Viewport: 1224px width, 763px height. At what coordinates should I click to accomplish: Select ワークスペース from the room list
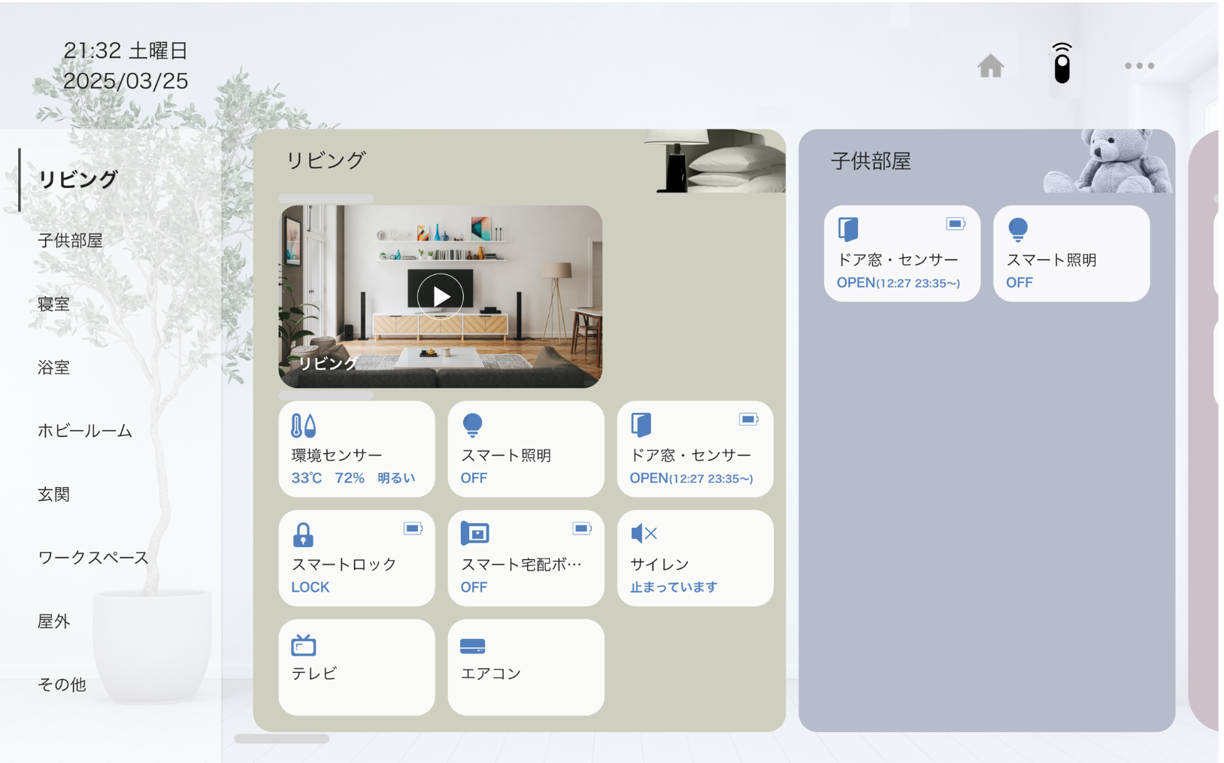click(93, 558)
